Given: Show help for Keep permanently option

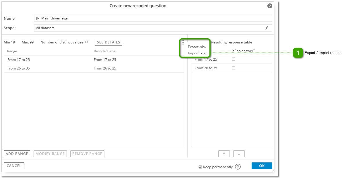Looking at the screenshot, I should pyautogui.click(x=238, y=167).
